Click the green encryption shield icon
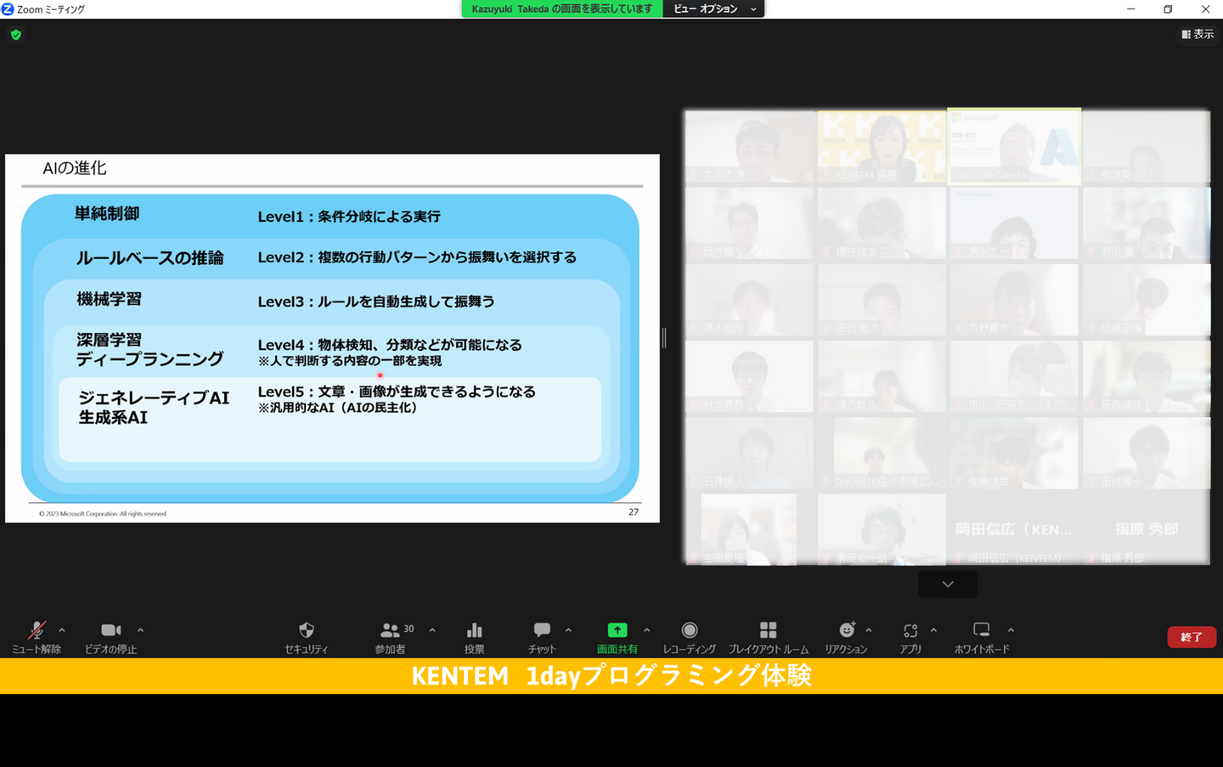This screenshot has width=1223, height=767. [x=16, y=35]
